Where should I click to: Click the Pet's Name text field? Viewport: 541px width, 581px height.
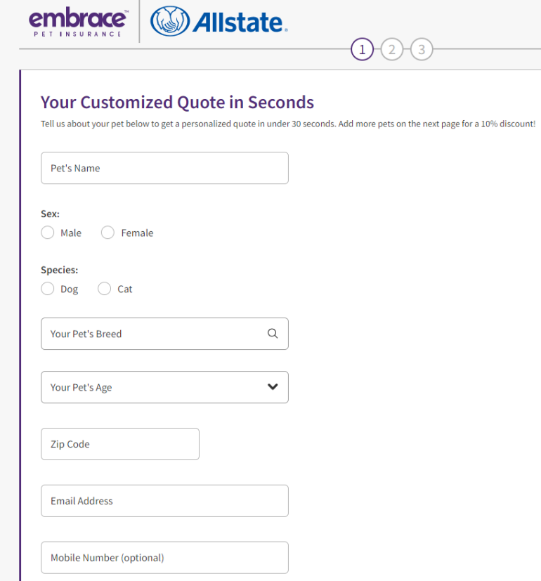click(x=164, y=168)
